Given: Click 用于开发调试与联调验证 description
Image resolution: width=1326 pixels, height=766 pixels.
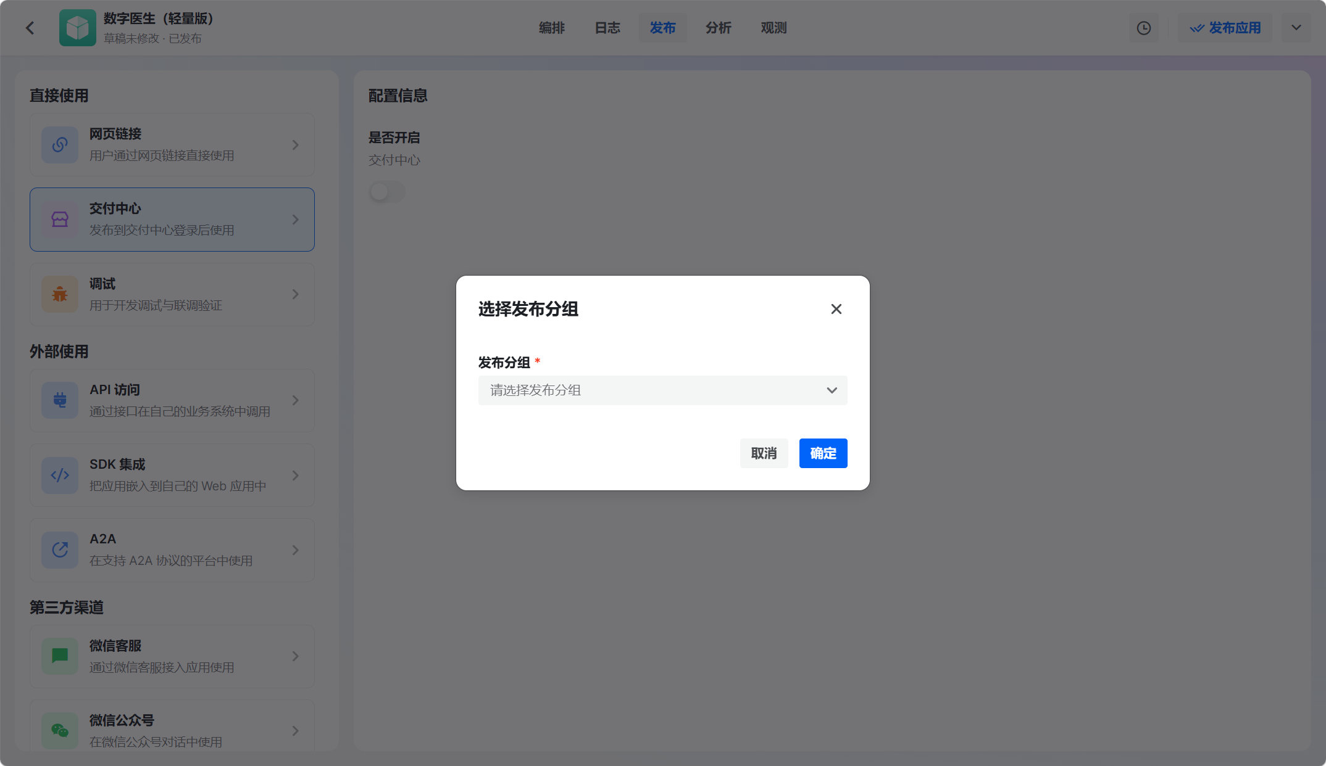Looking at the screenshot, I should [156, 305].
